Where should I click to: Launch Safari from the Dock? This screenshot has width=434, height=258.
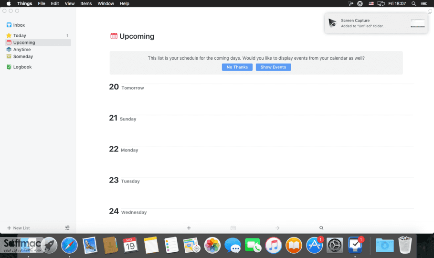69,246
